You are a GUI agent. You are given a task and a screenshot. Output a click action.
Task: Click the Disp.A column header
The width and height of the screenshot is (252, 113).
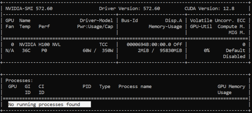(174, 21)
